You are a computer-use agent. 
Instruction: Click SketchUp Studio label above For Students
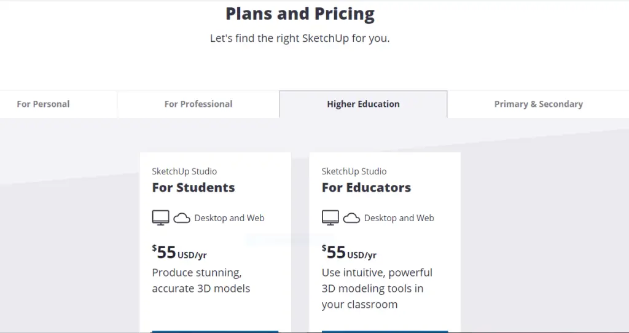pyautogui.click(x=184, y=171)
